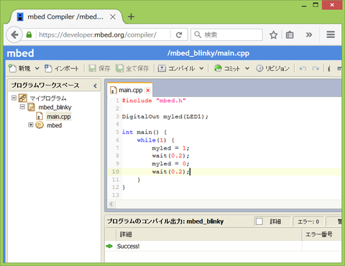Click the editor horizontal scroll left arrow

tap(111, 204)
